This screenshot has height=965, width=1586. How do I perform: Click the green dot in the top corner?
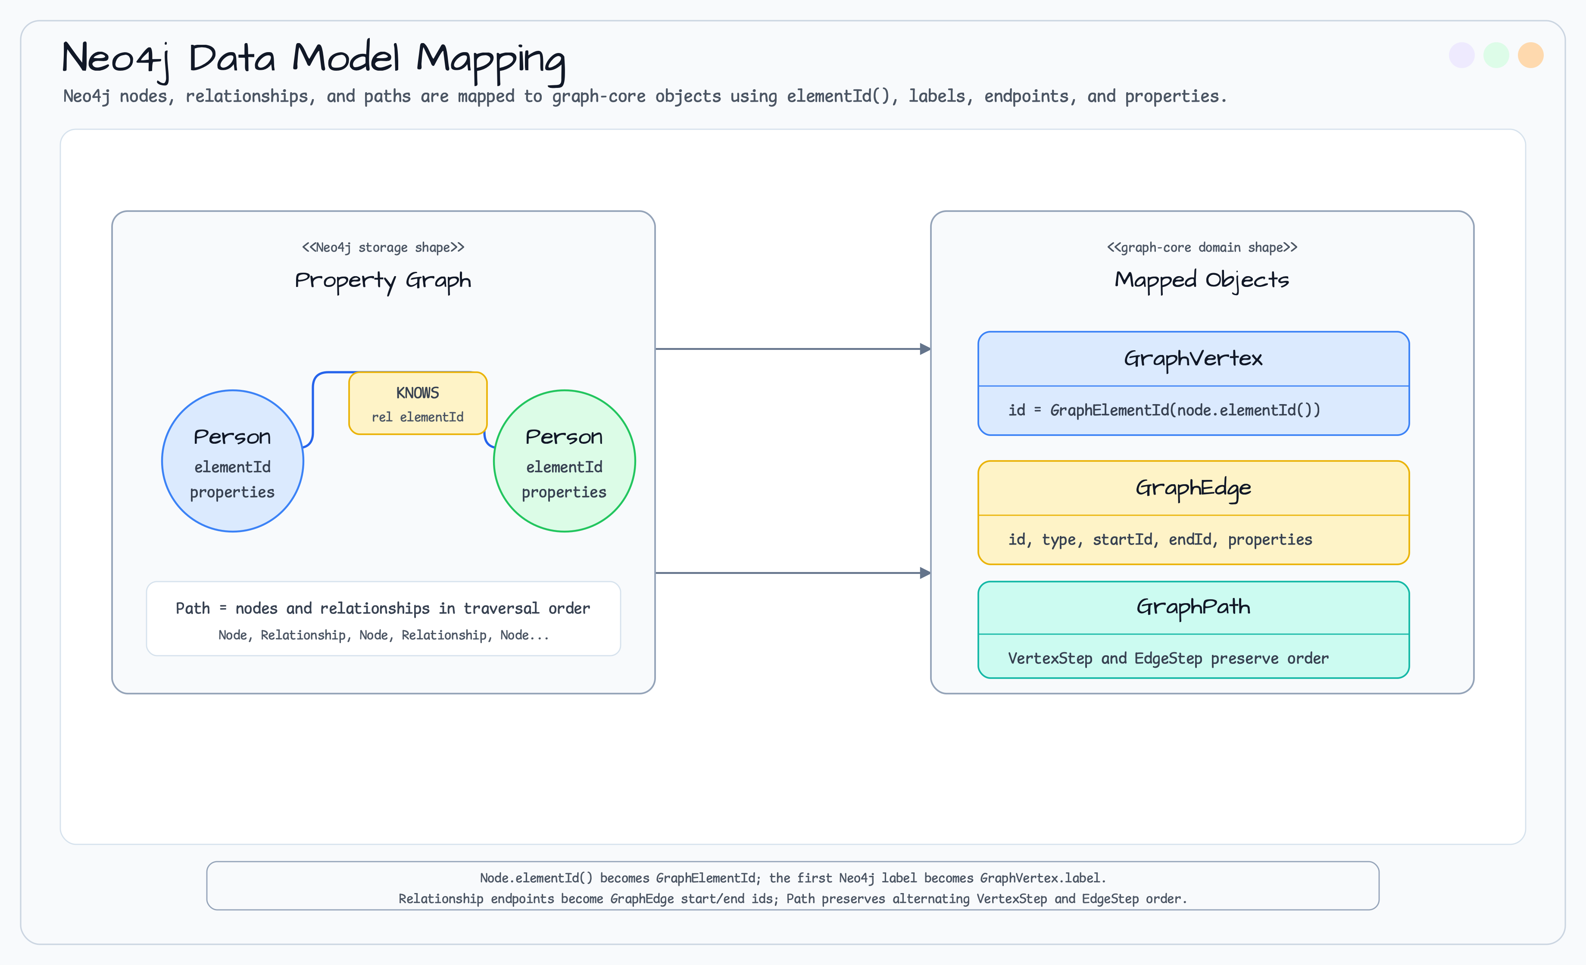coord(1496,55)
